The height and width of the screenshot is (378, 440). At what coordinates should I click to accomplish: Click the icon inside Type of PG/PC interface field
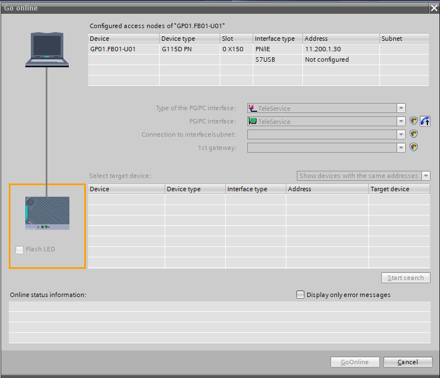[x=253, y=109]
